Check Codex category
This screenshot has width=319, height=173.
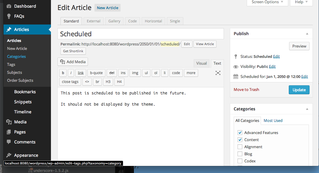coord(240,161)
